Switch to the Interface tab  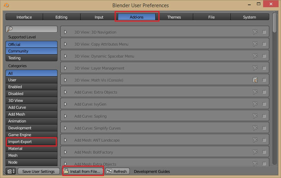point(24,17)
